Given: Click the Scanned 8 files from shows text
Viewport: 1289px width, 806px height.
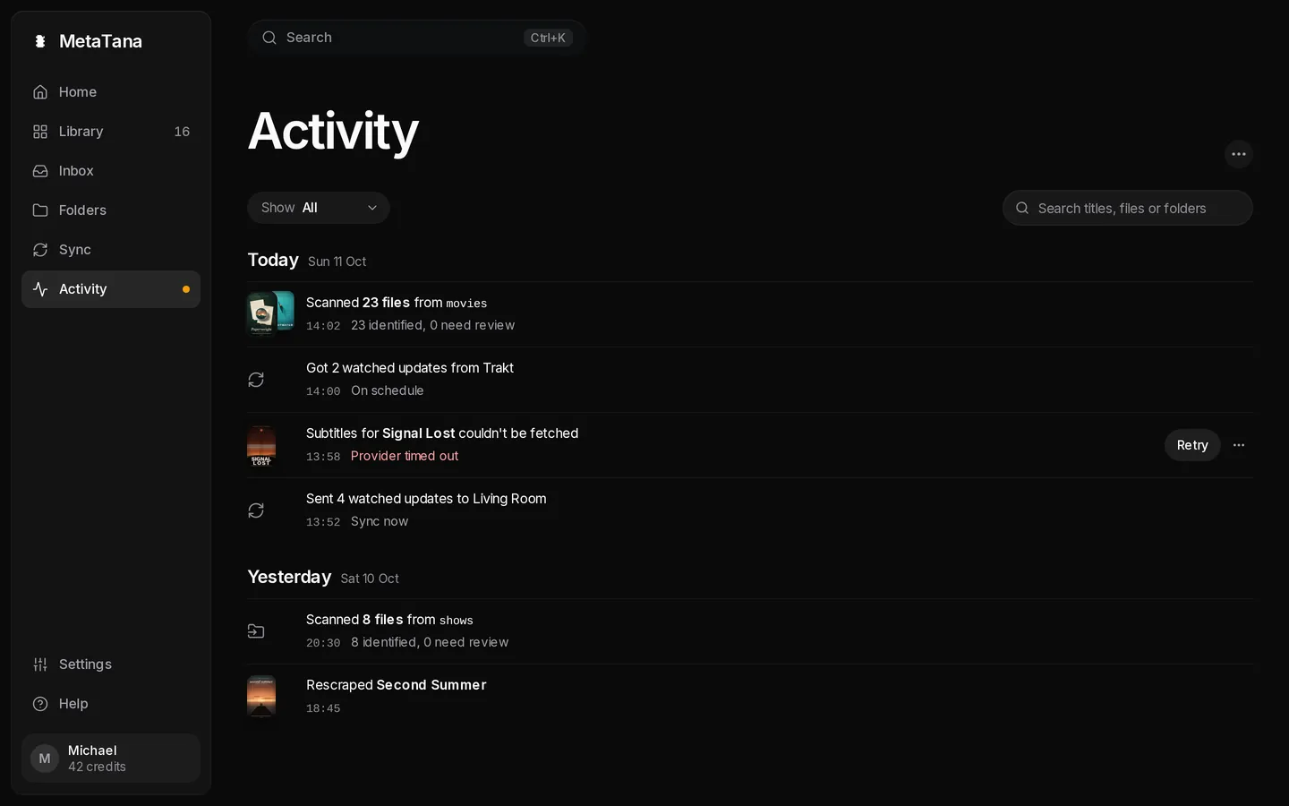Looking at the screenshot, I should tap(389, 620).
